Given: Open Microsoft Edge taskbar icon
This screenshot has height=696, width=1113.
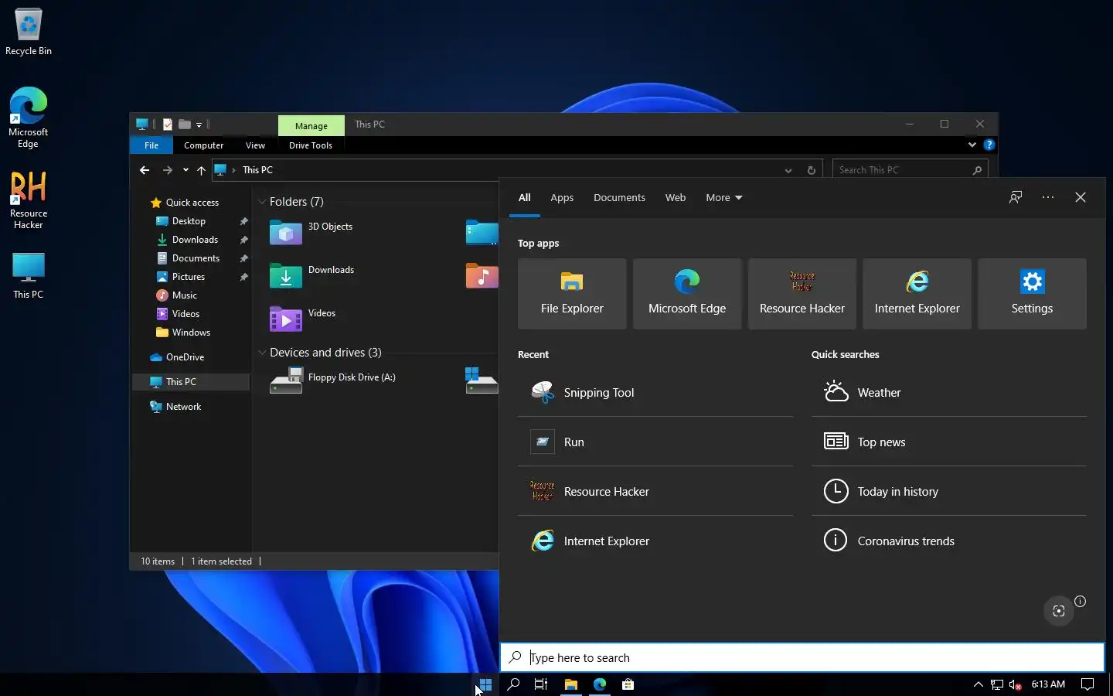Looking at the screenshot, I should point(600,684).
